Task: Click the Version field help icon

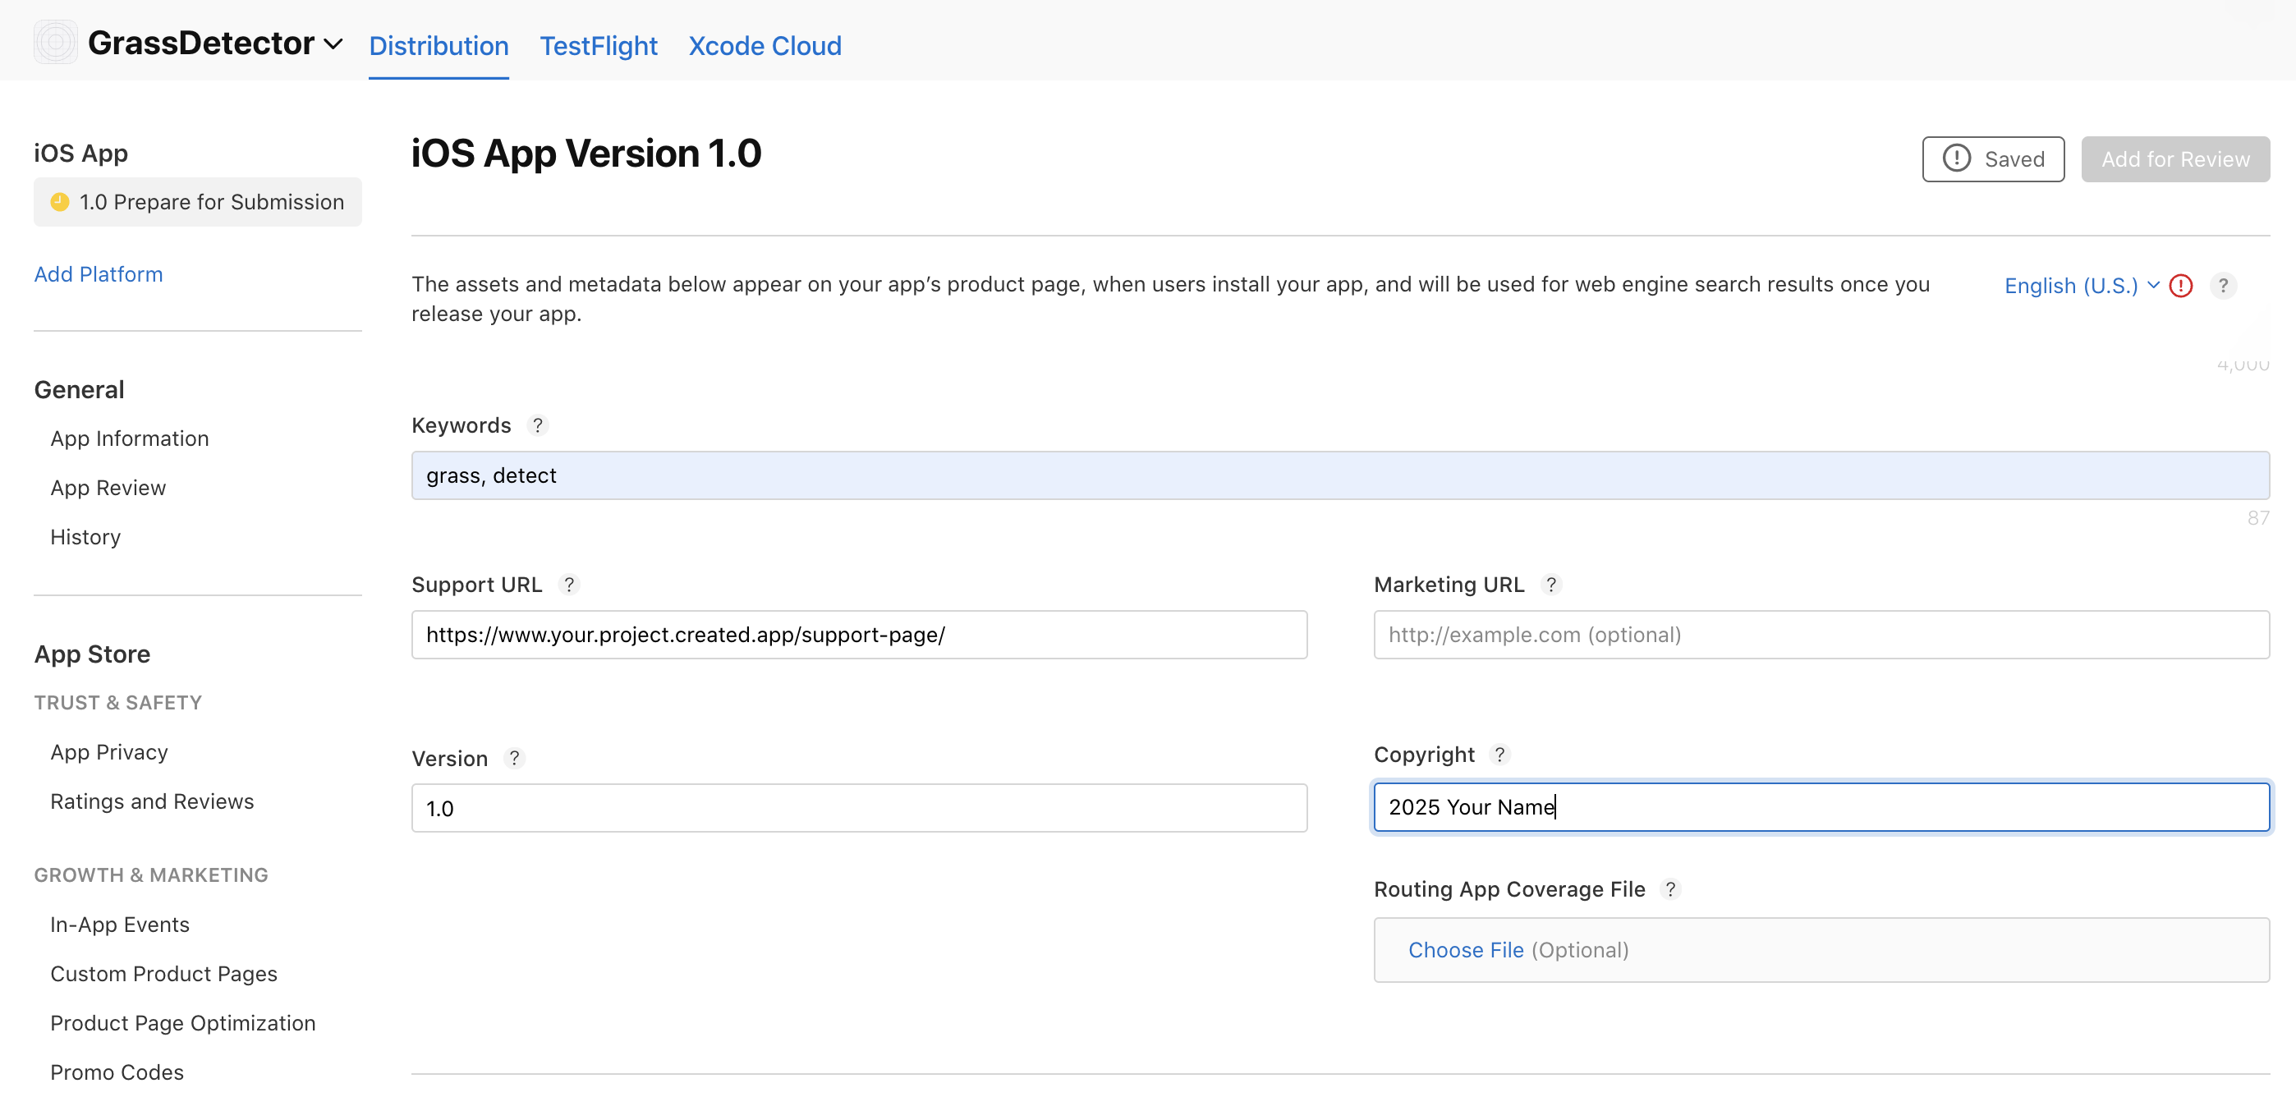Action: 514,759
